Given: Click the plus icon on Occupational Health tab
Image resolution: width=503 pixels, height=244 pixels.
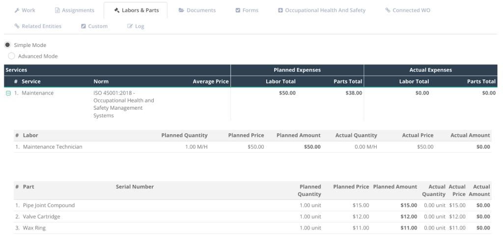Looking at the screenshot, I should point(280,10).
